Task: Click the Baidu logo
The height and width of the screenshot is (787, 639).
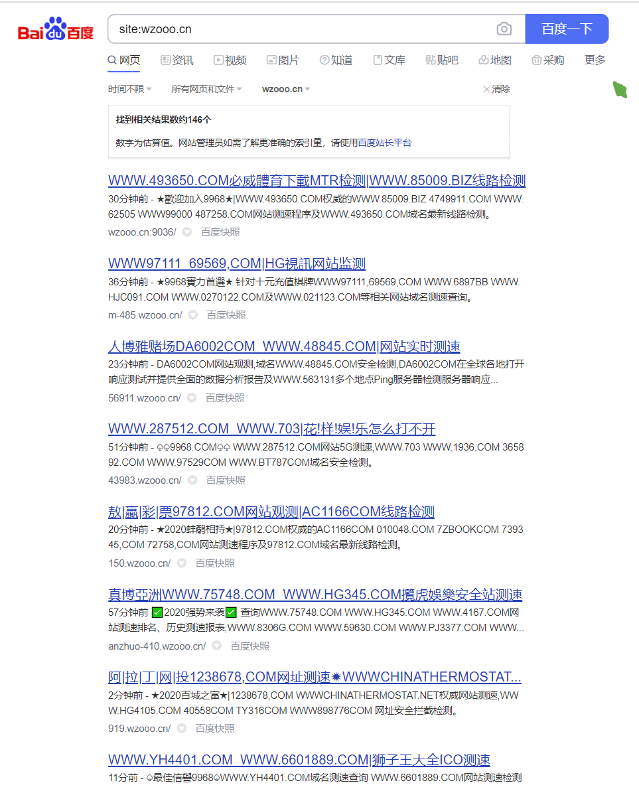Action: (55, 29)
